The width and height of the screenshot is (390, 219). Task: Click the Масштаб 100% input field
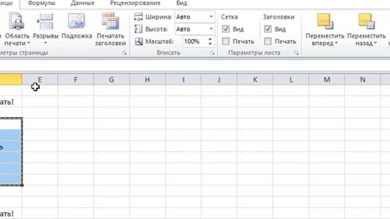195,41
